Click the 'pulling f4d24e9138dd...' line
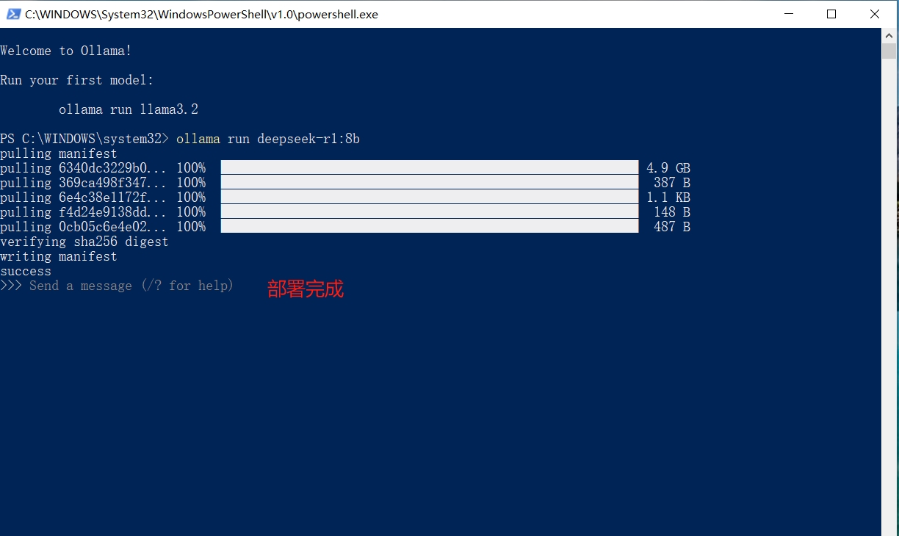899x536 pixels. (x=345, y=212)
